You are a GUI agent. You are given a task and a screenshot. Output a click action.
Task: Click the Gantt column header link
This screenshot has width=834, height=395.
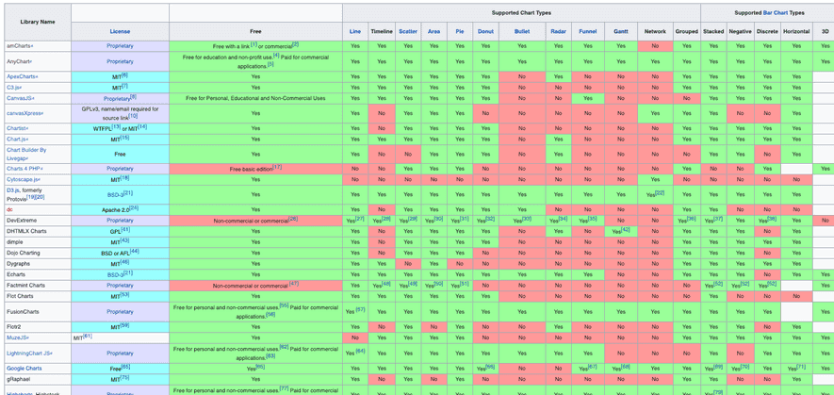620,31
